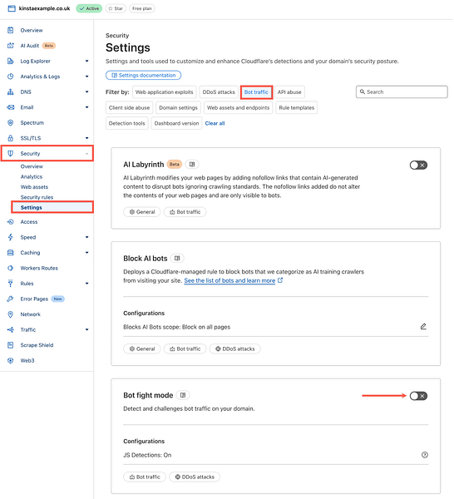This screenshot has height=499, width=454.
Task: Click the Scrape Shield document icon
Action: tap(11, 345)
